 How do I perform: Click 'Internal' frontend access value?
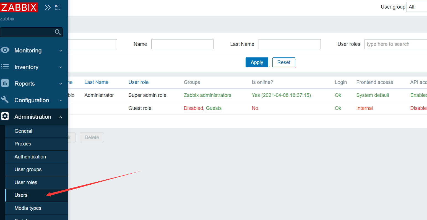coord(364,108)
